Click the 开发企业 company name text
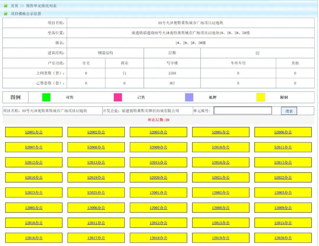Viewport: 319px width, 246px height. click(x=151, y=111)
